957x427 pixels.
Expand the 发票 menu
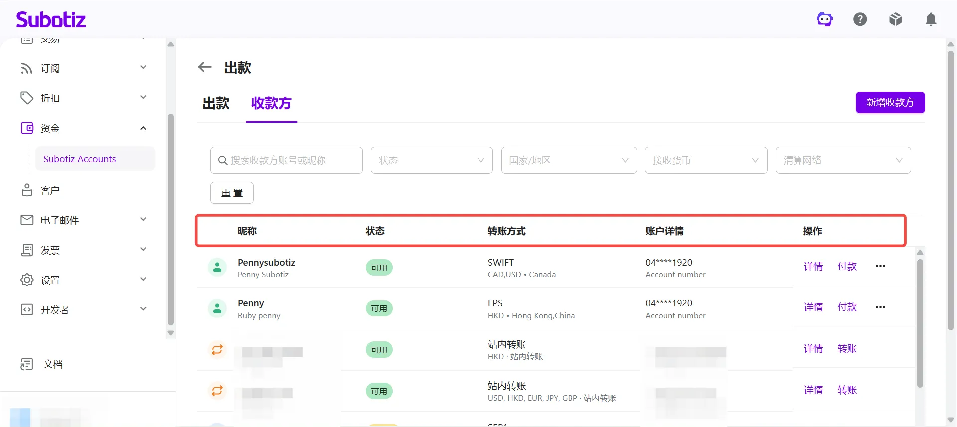click(x=143, y=249)
